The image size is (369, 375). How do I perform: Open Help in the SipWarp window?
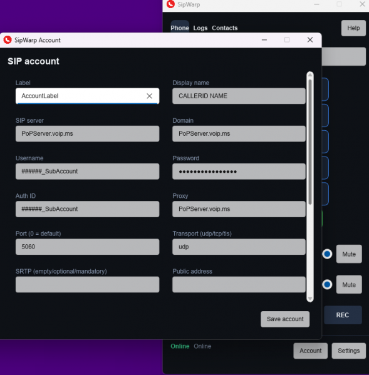pos(353,28)
